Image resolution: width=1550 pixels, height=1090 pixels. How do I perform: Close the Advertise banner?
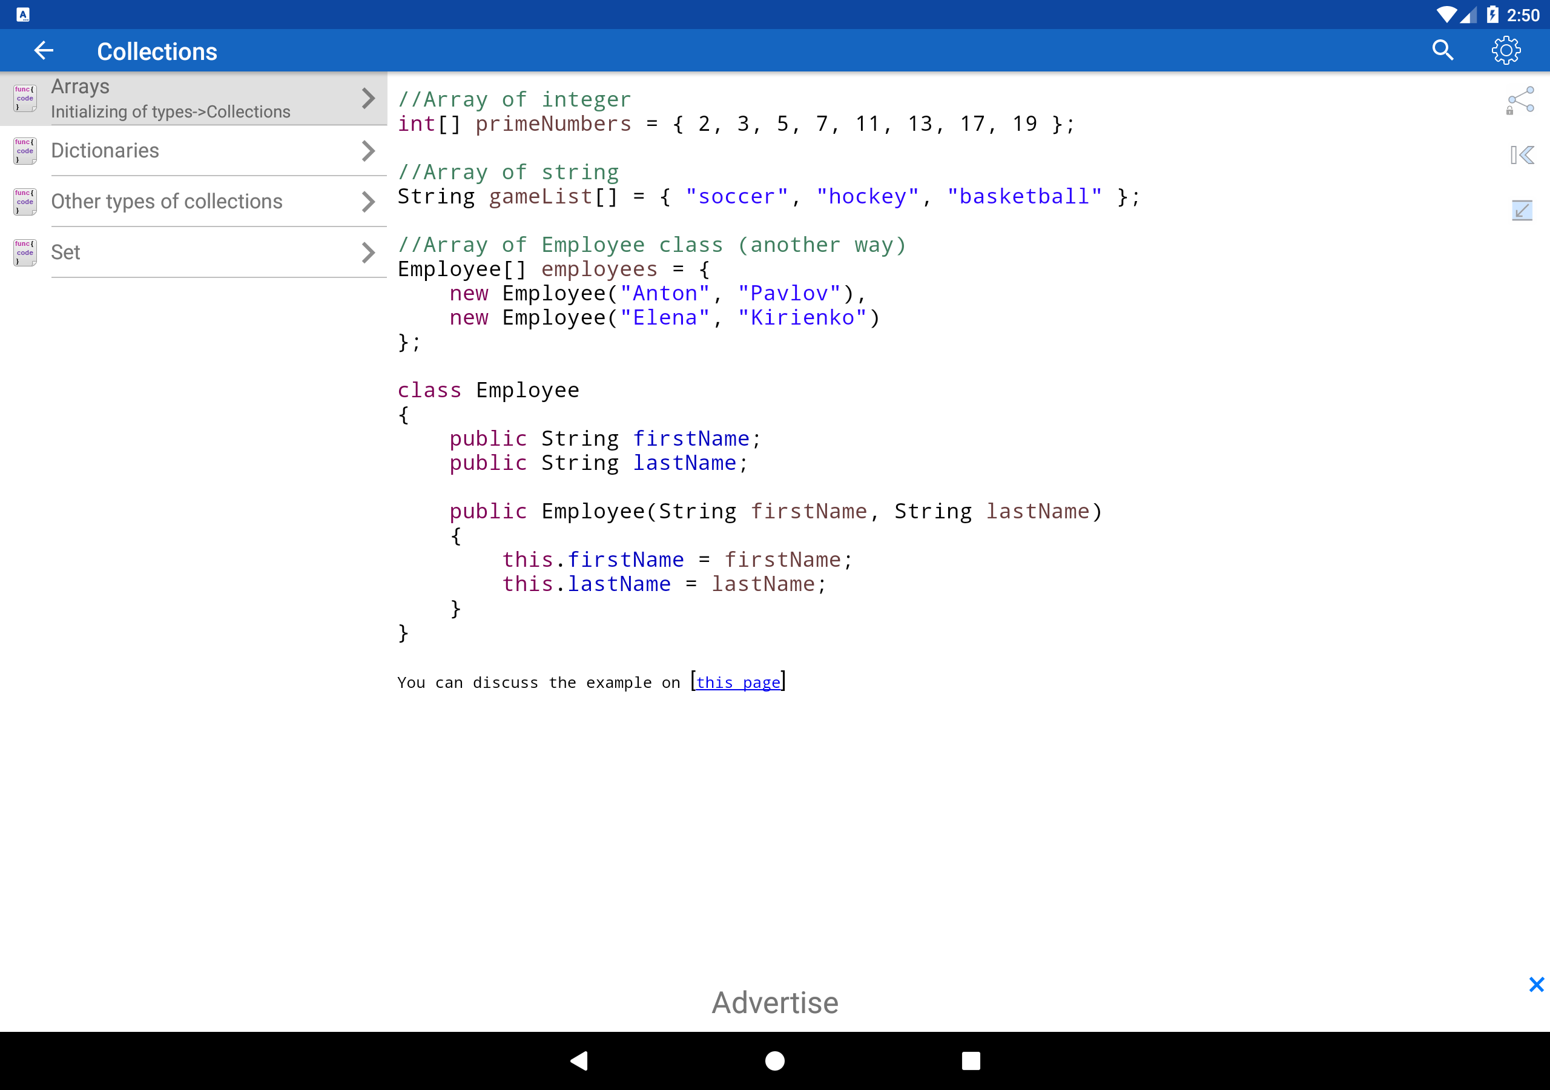coord(1537,985)
